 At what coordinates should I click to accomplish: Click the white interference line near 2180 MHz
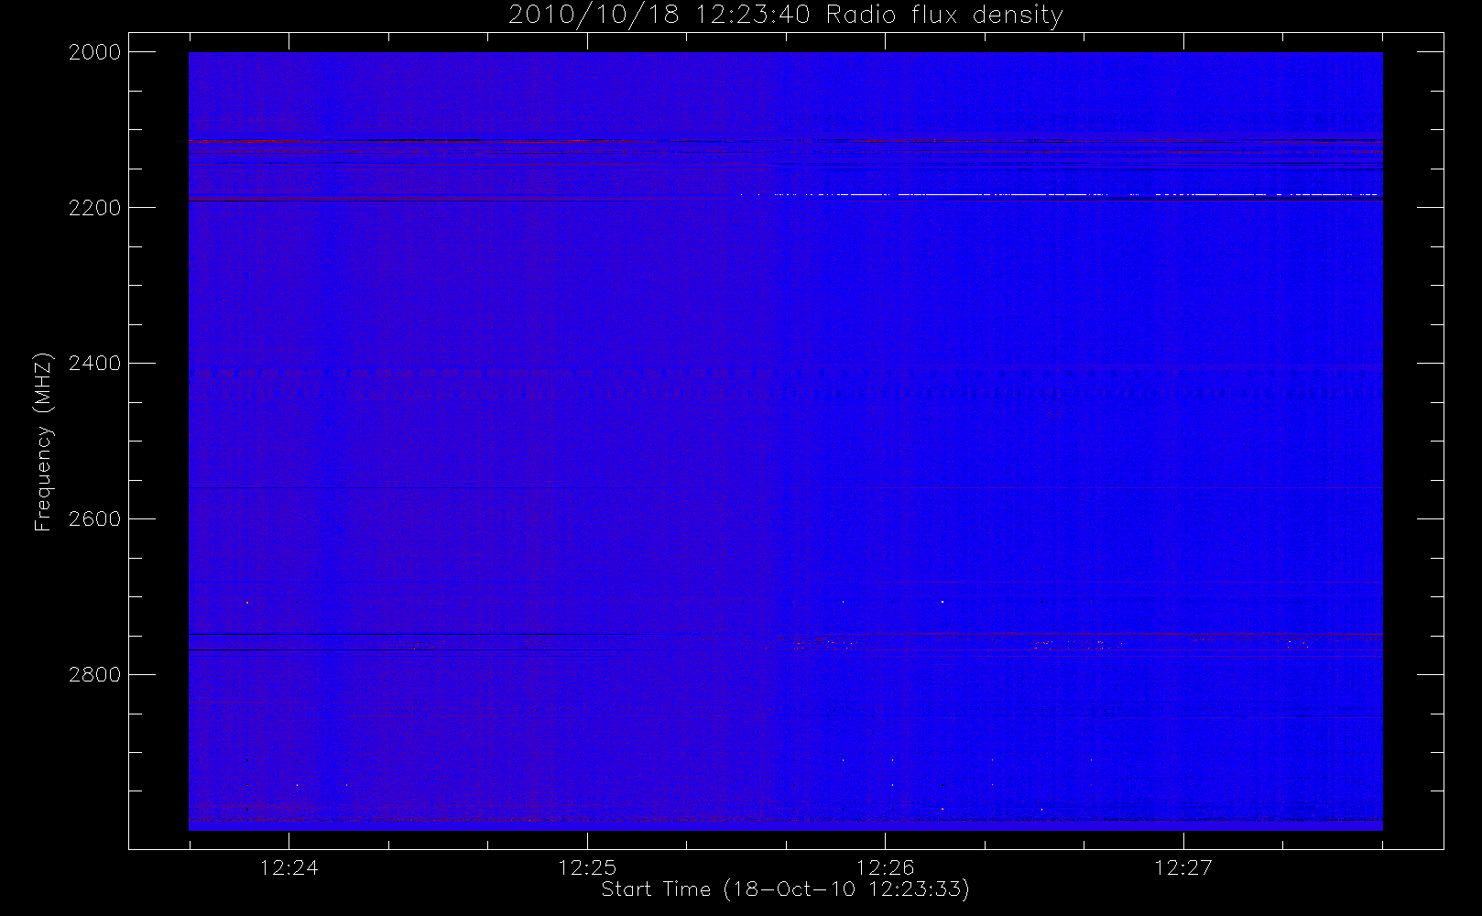[x=1060, y=194]
